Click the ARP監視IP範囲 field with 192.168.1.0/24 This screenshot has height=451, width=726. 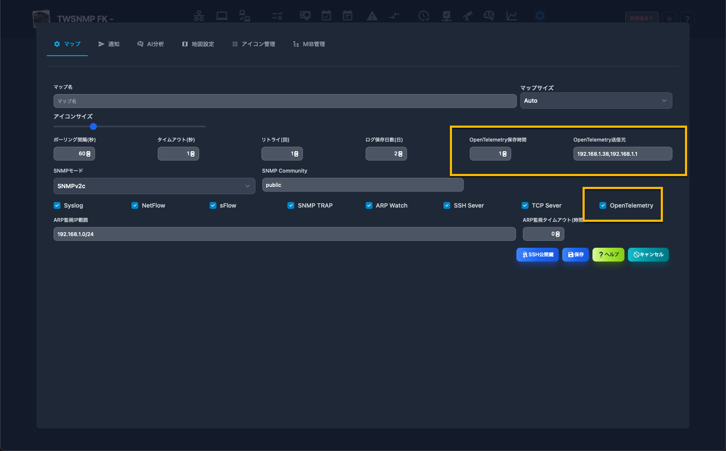(285, 234)
